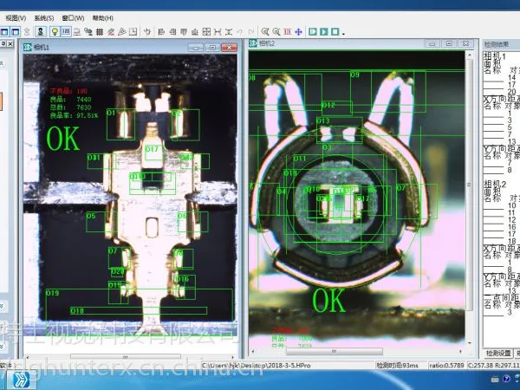Click the redo arrow icon
This screenshot has width=520, height=390.
click(x=251, y=32)
